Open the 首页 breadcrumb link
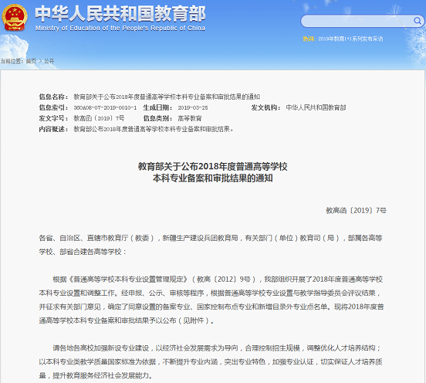426x383 pixels. pos(31,61)
